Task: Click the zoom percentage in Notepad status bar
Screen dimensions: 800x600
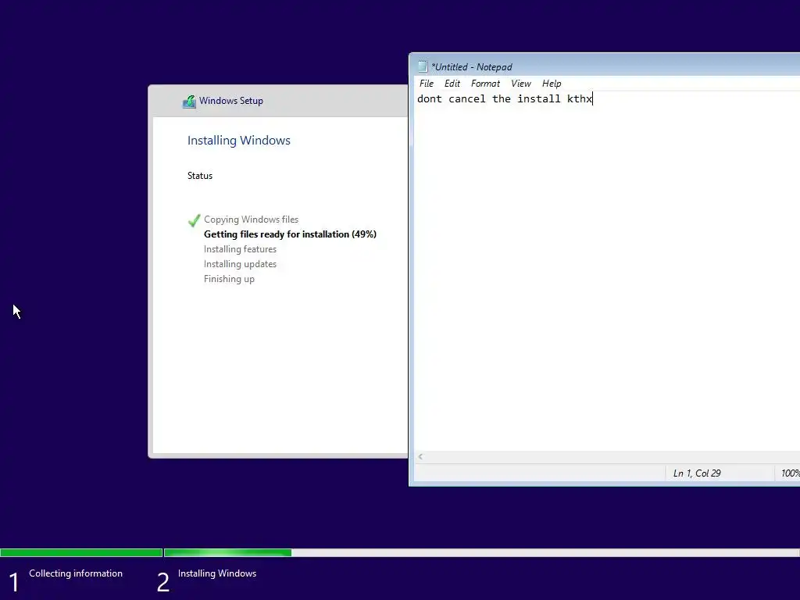Action: point(790,473)
